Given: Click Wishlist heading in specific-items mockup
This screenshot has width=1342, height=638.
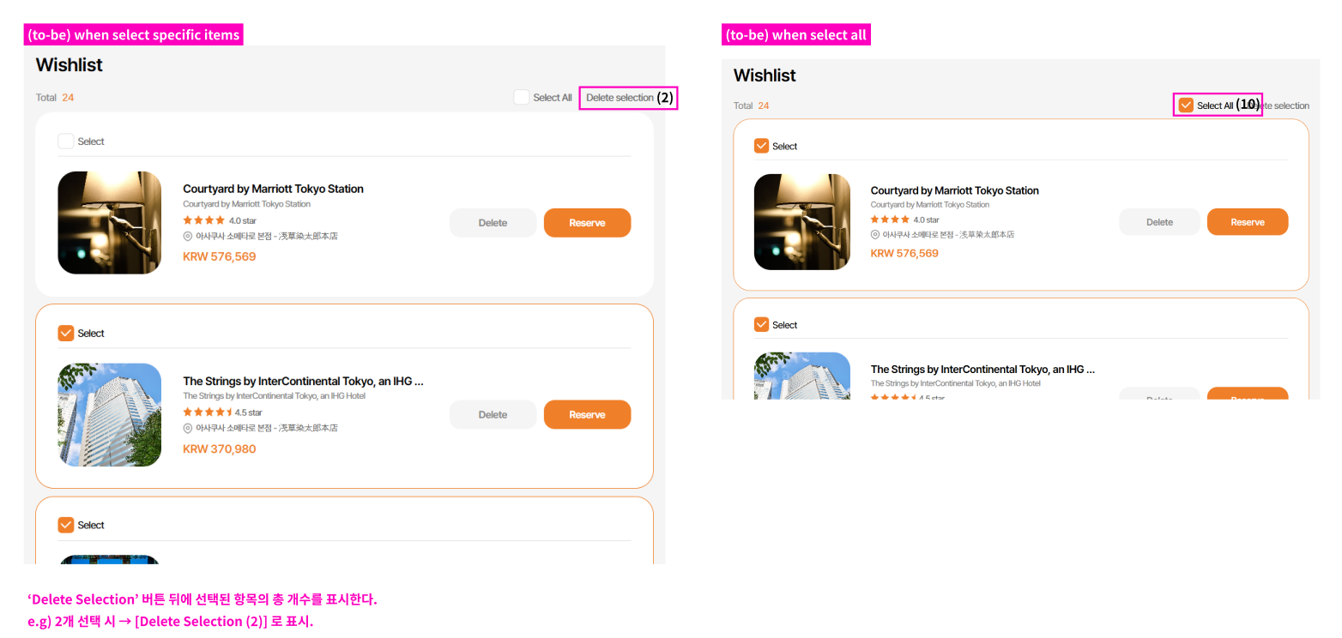Looking at the screenshot, I should pyautogui.click(x=70, y=65).
